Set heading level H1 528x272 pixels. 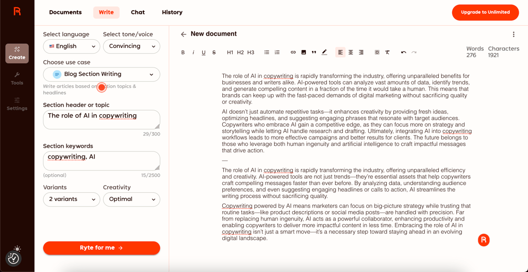230,52
